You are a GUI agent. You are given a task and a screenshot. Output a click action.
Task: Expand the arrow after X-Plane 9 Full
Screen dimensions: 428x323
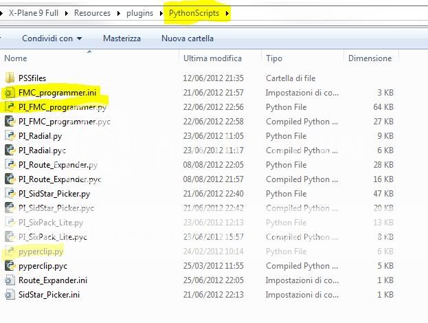(x=67, y=13)
